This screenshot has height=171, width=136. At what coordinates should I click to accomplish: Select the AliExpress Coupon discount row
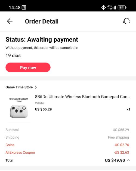(67, 152)
